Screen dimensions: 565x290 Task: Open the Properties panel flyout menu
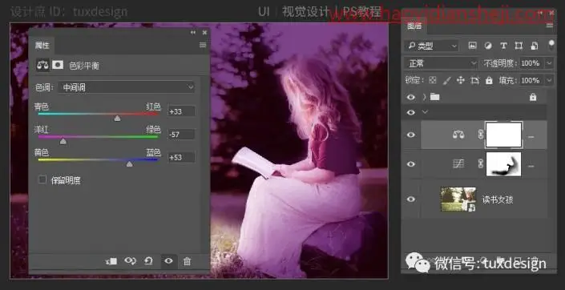pyautogui.click(x=203, y=45)
